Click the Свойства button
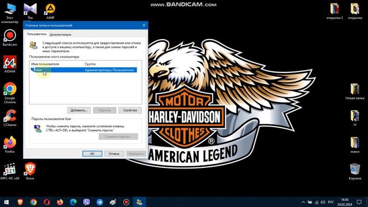Screen dimensions: 368x207 click(x=130, y=110)
